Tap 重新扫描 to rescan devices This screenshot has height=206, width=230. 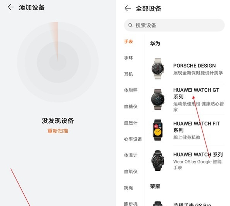[57, 131]
